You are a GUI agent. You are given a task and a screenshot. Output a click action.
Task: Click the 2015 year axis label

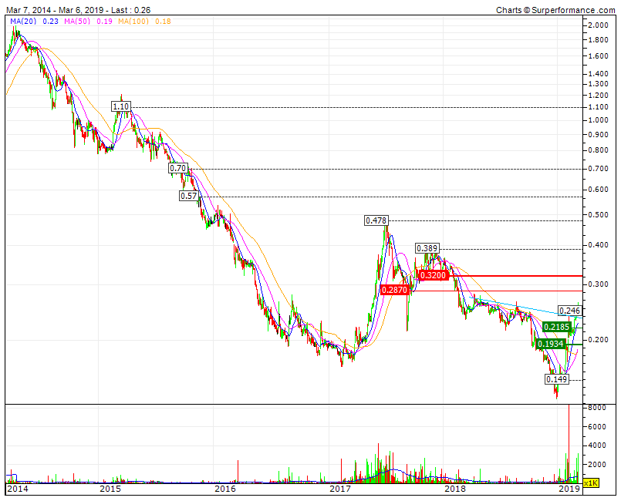(110, 489)
